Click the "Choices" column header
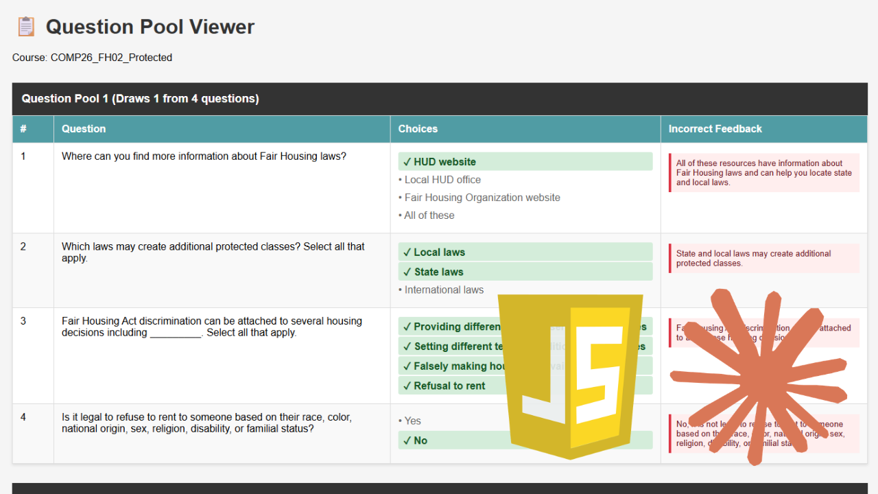Screen dimensions: 878x494 (x=417, y=129)
